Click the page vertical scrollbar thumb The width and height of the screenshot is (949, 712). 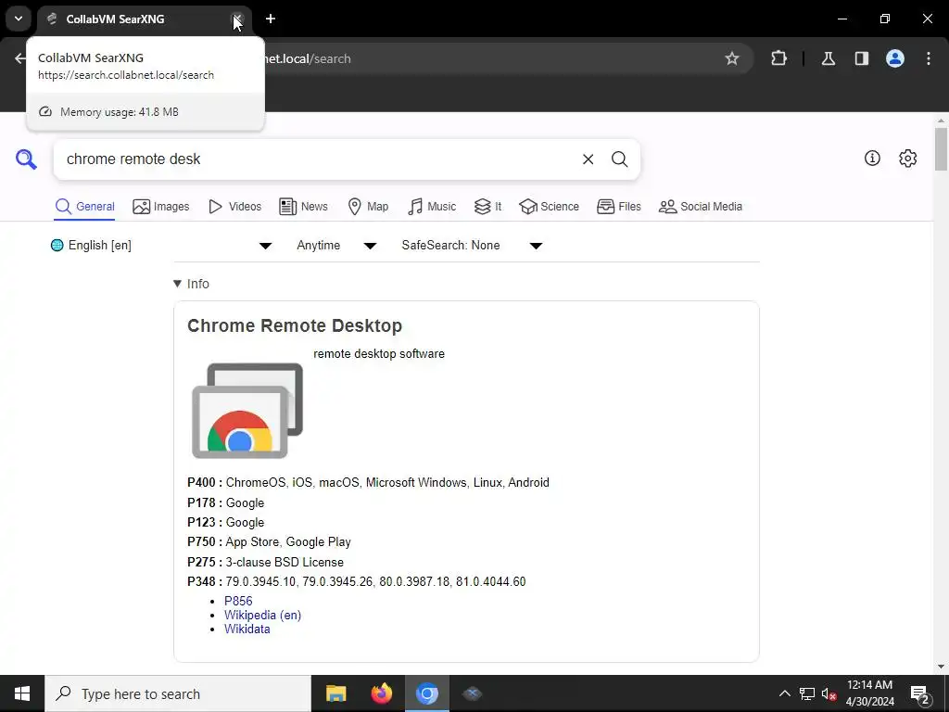click(x=941, y=149)
